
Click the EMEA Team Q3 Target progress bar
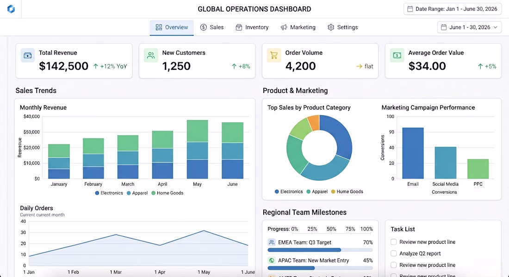(320, 250)
